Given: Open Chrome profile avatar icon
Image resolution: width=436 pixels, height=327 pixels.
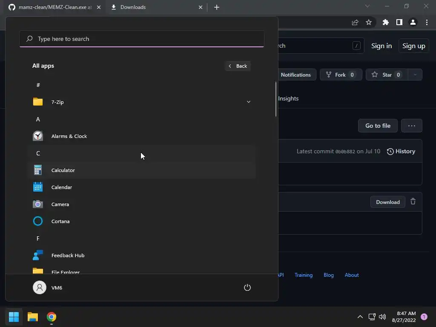Looking at the screenshot, I should point(413,22).
